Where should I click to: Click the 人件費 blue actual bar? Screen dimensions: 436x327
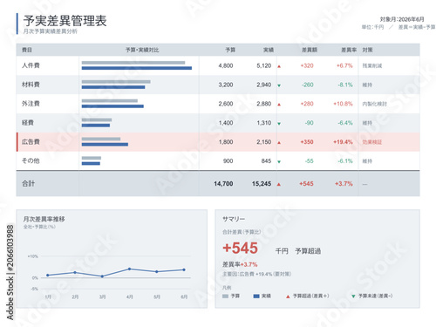[137, 68]
